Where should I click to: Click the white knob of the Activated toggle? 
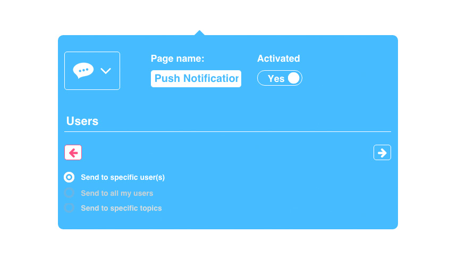(294, 78)
